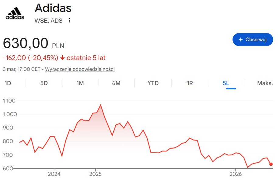Open the 1M chart view
This screenshot has height=183, width=280.
[x=80, y=83]
